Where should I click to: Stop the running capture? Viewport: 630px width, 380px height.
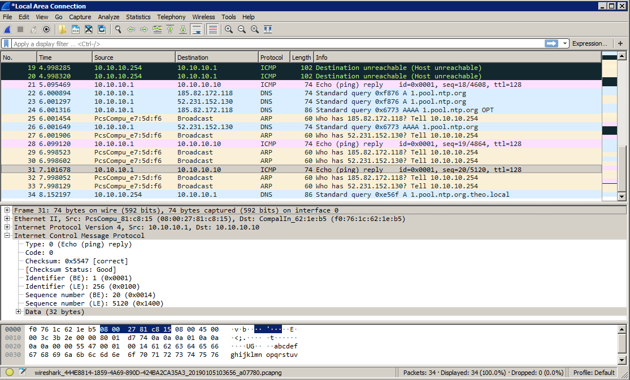(x=20, y=29)
